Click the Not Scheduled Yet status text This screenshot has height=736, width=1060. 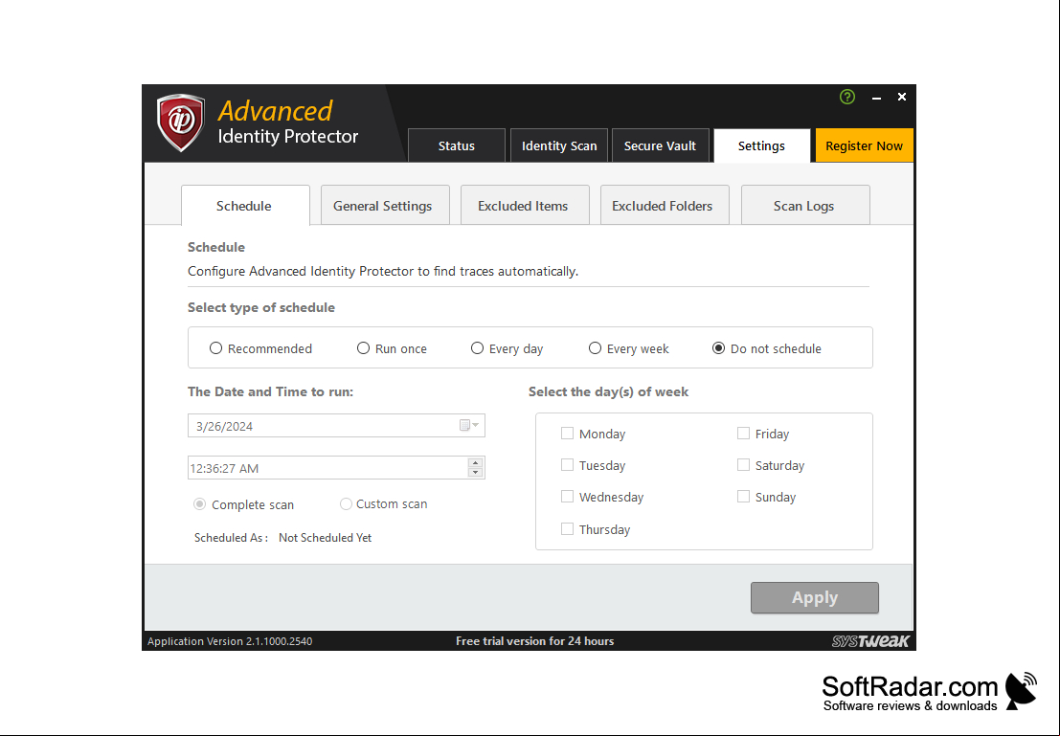click(326, 538)
